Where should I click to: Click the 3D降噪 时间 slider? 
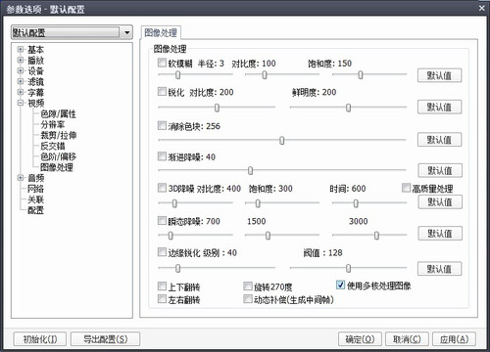[369, 203]
